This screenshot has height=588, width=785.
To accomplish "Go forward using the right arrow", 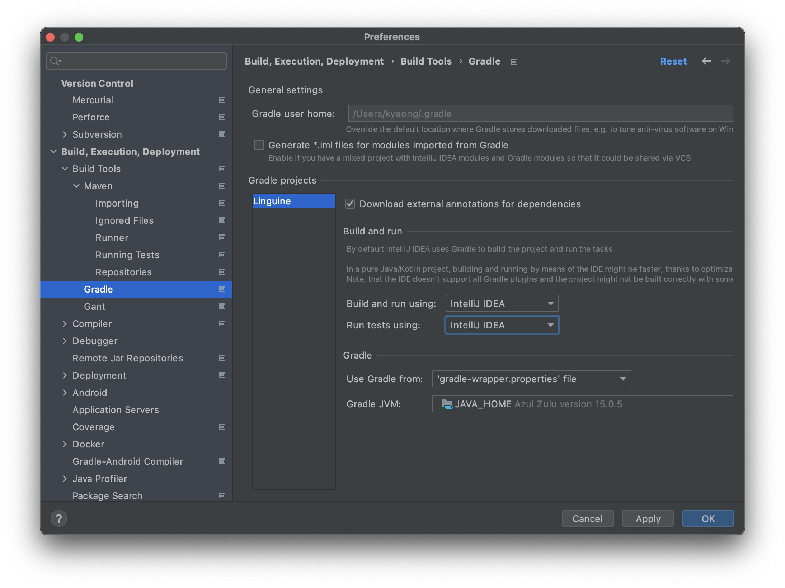I will (x=725, y=61).
